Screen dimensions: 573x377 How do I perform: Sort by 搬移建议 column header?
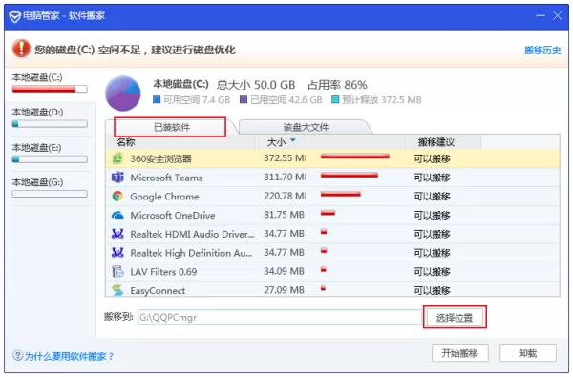[x=436, y=142]
